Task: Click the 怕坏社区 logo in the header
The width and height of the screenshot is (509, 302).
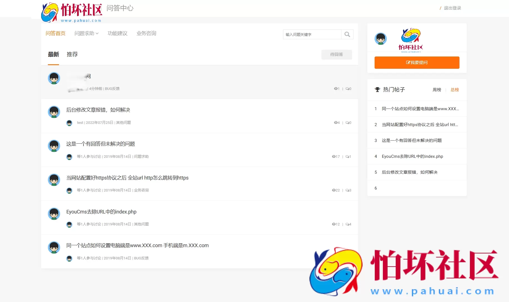Action: (x=71, y=12)
